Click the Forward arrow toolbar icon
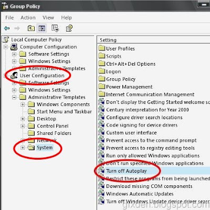The width and height of the screenshot is (210, 210). click(x=17, y=28)
